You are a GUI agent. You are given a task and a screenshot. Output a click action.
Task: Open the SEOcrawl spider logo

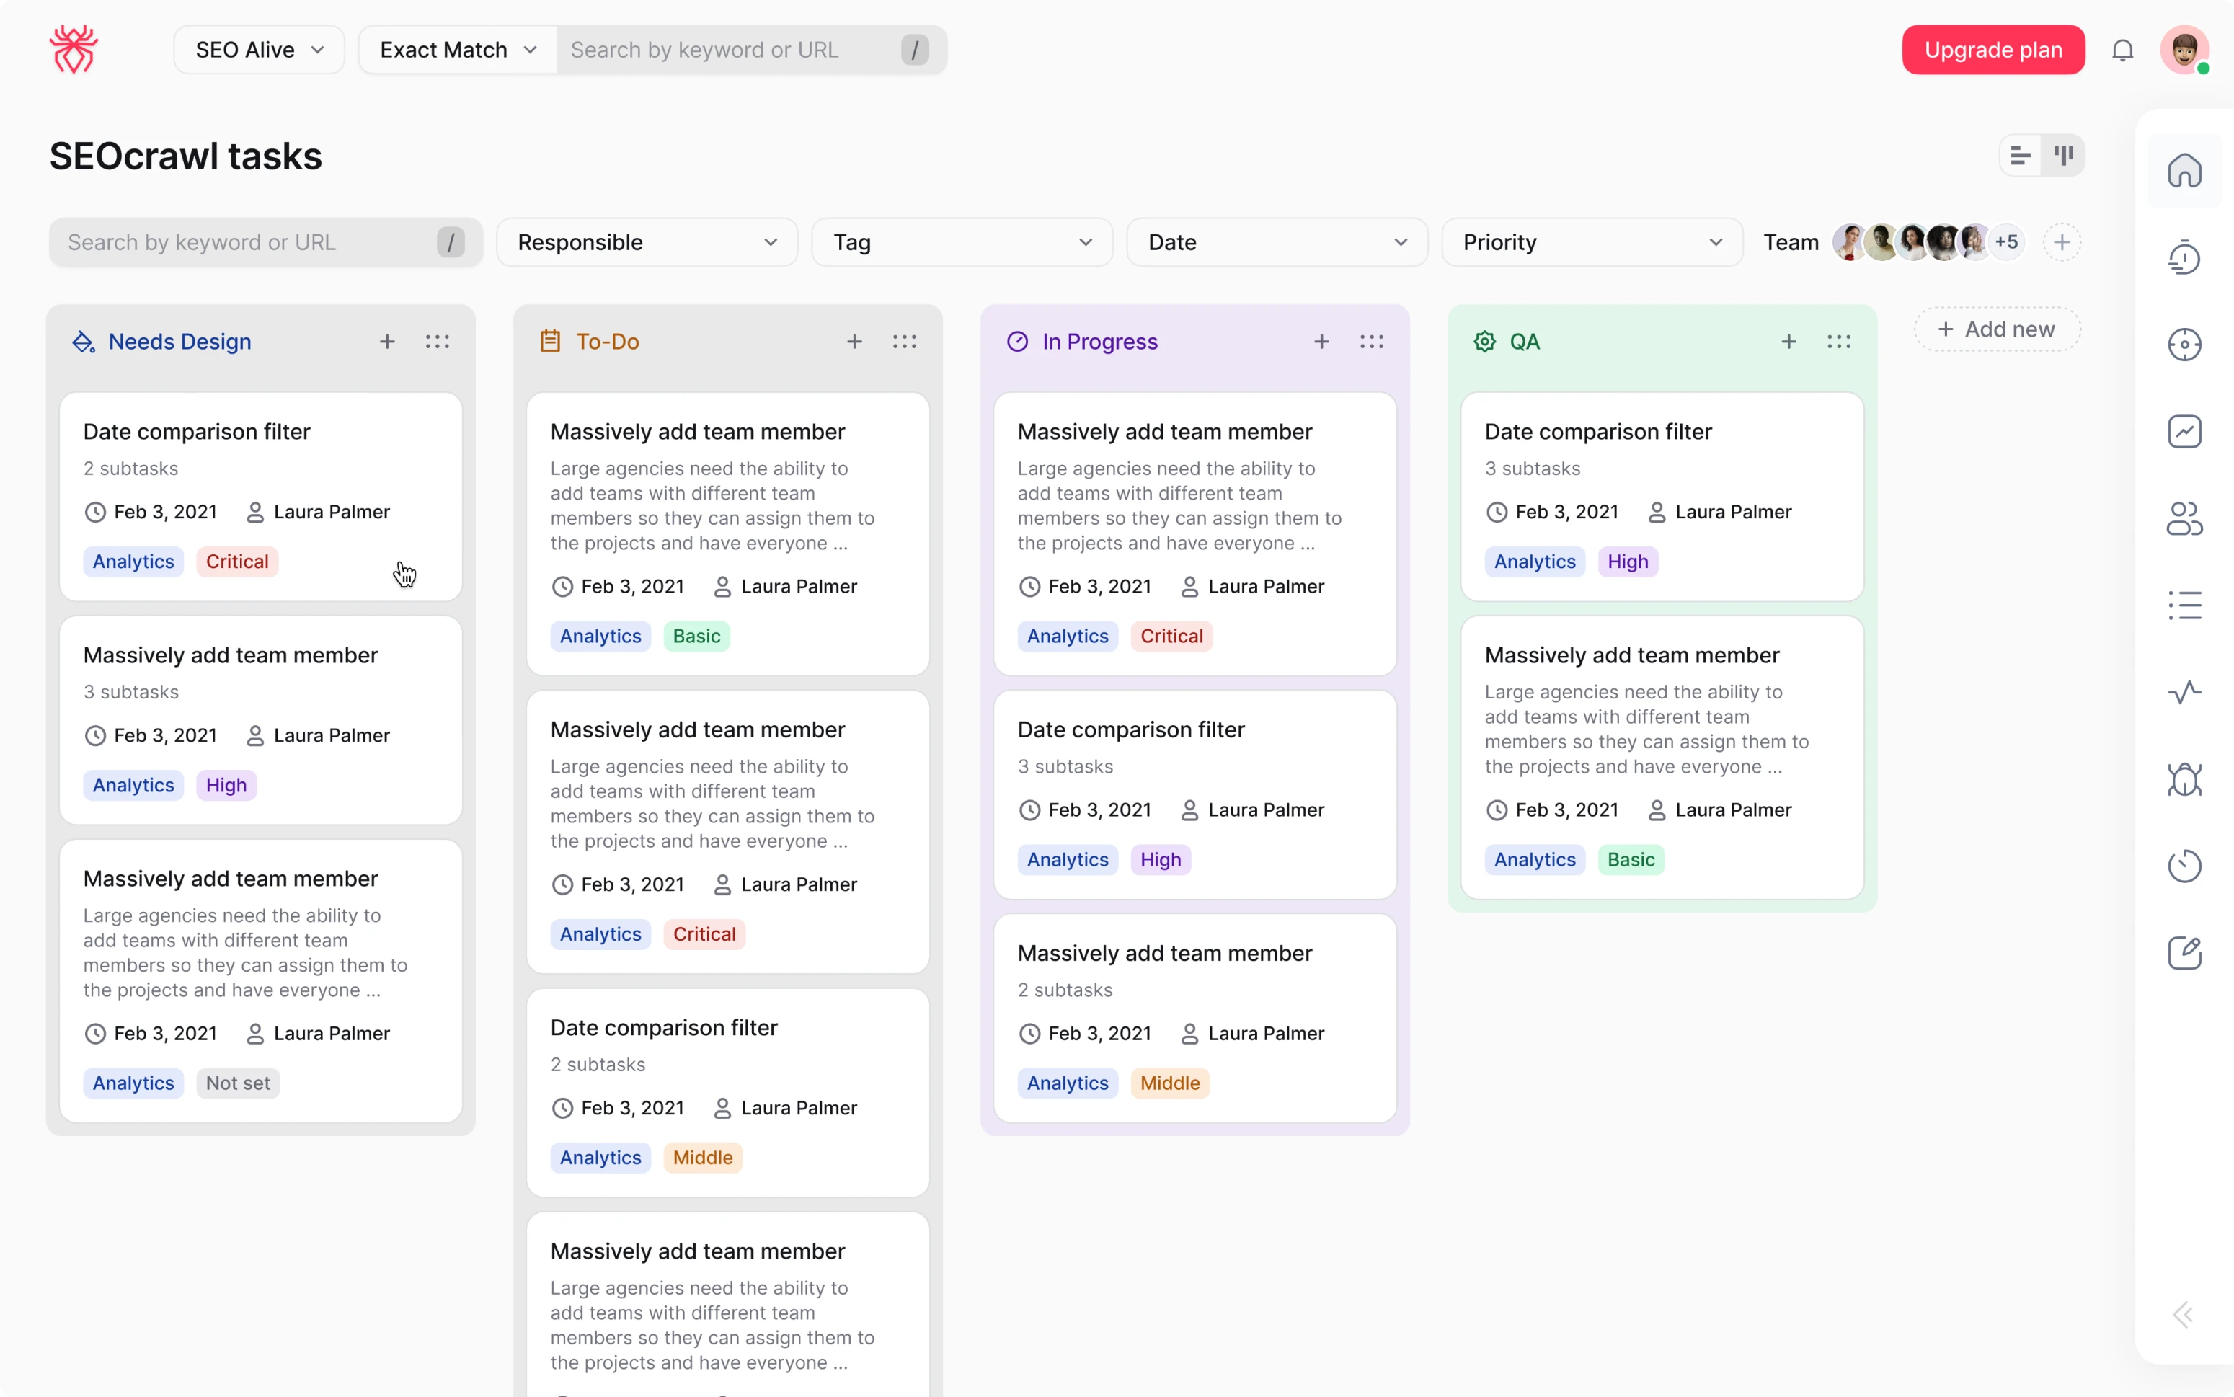point(74,49)
